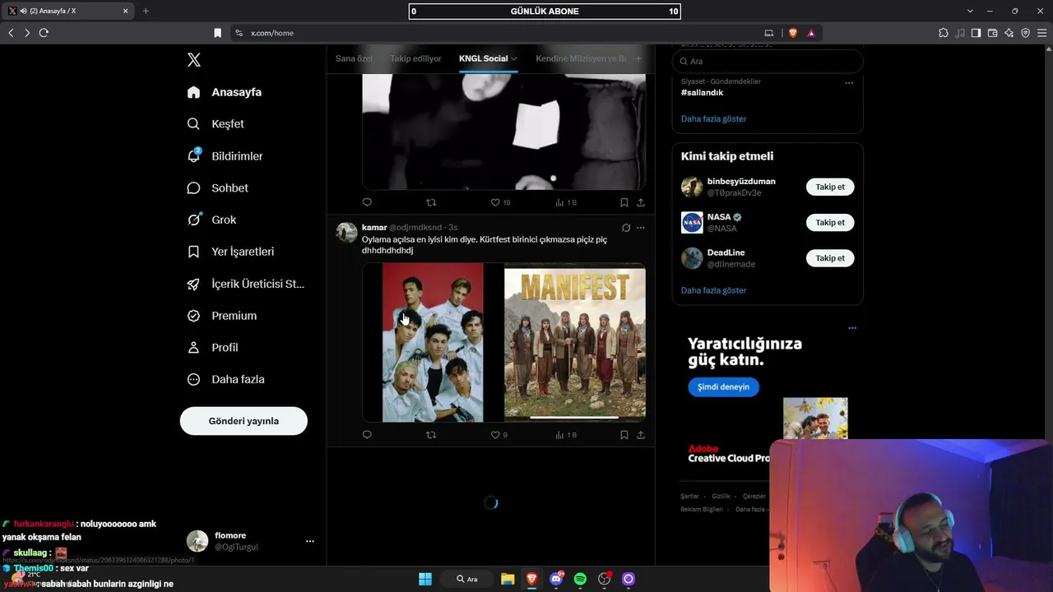Bookmark the kamar post
The height and width of the screenshot is (592, 1053).
[624, 435]
